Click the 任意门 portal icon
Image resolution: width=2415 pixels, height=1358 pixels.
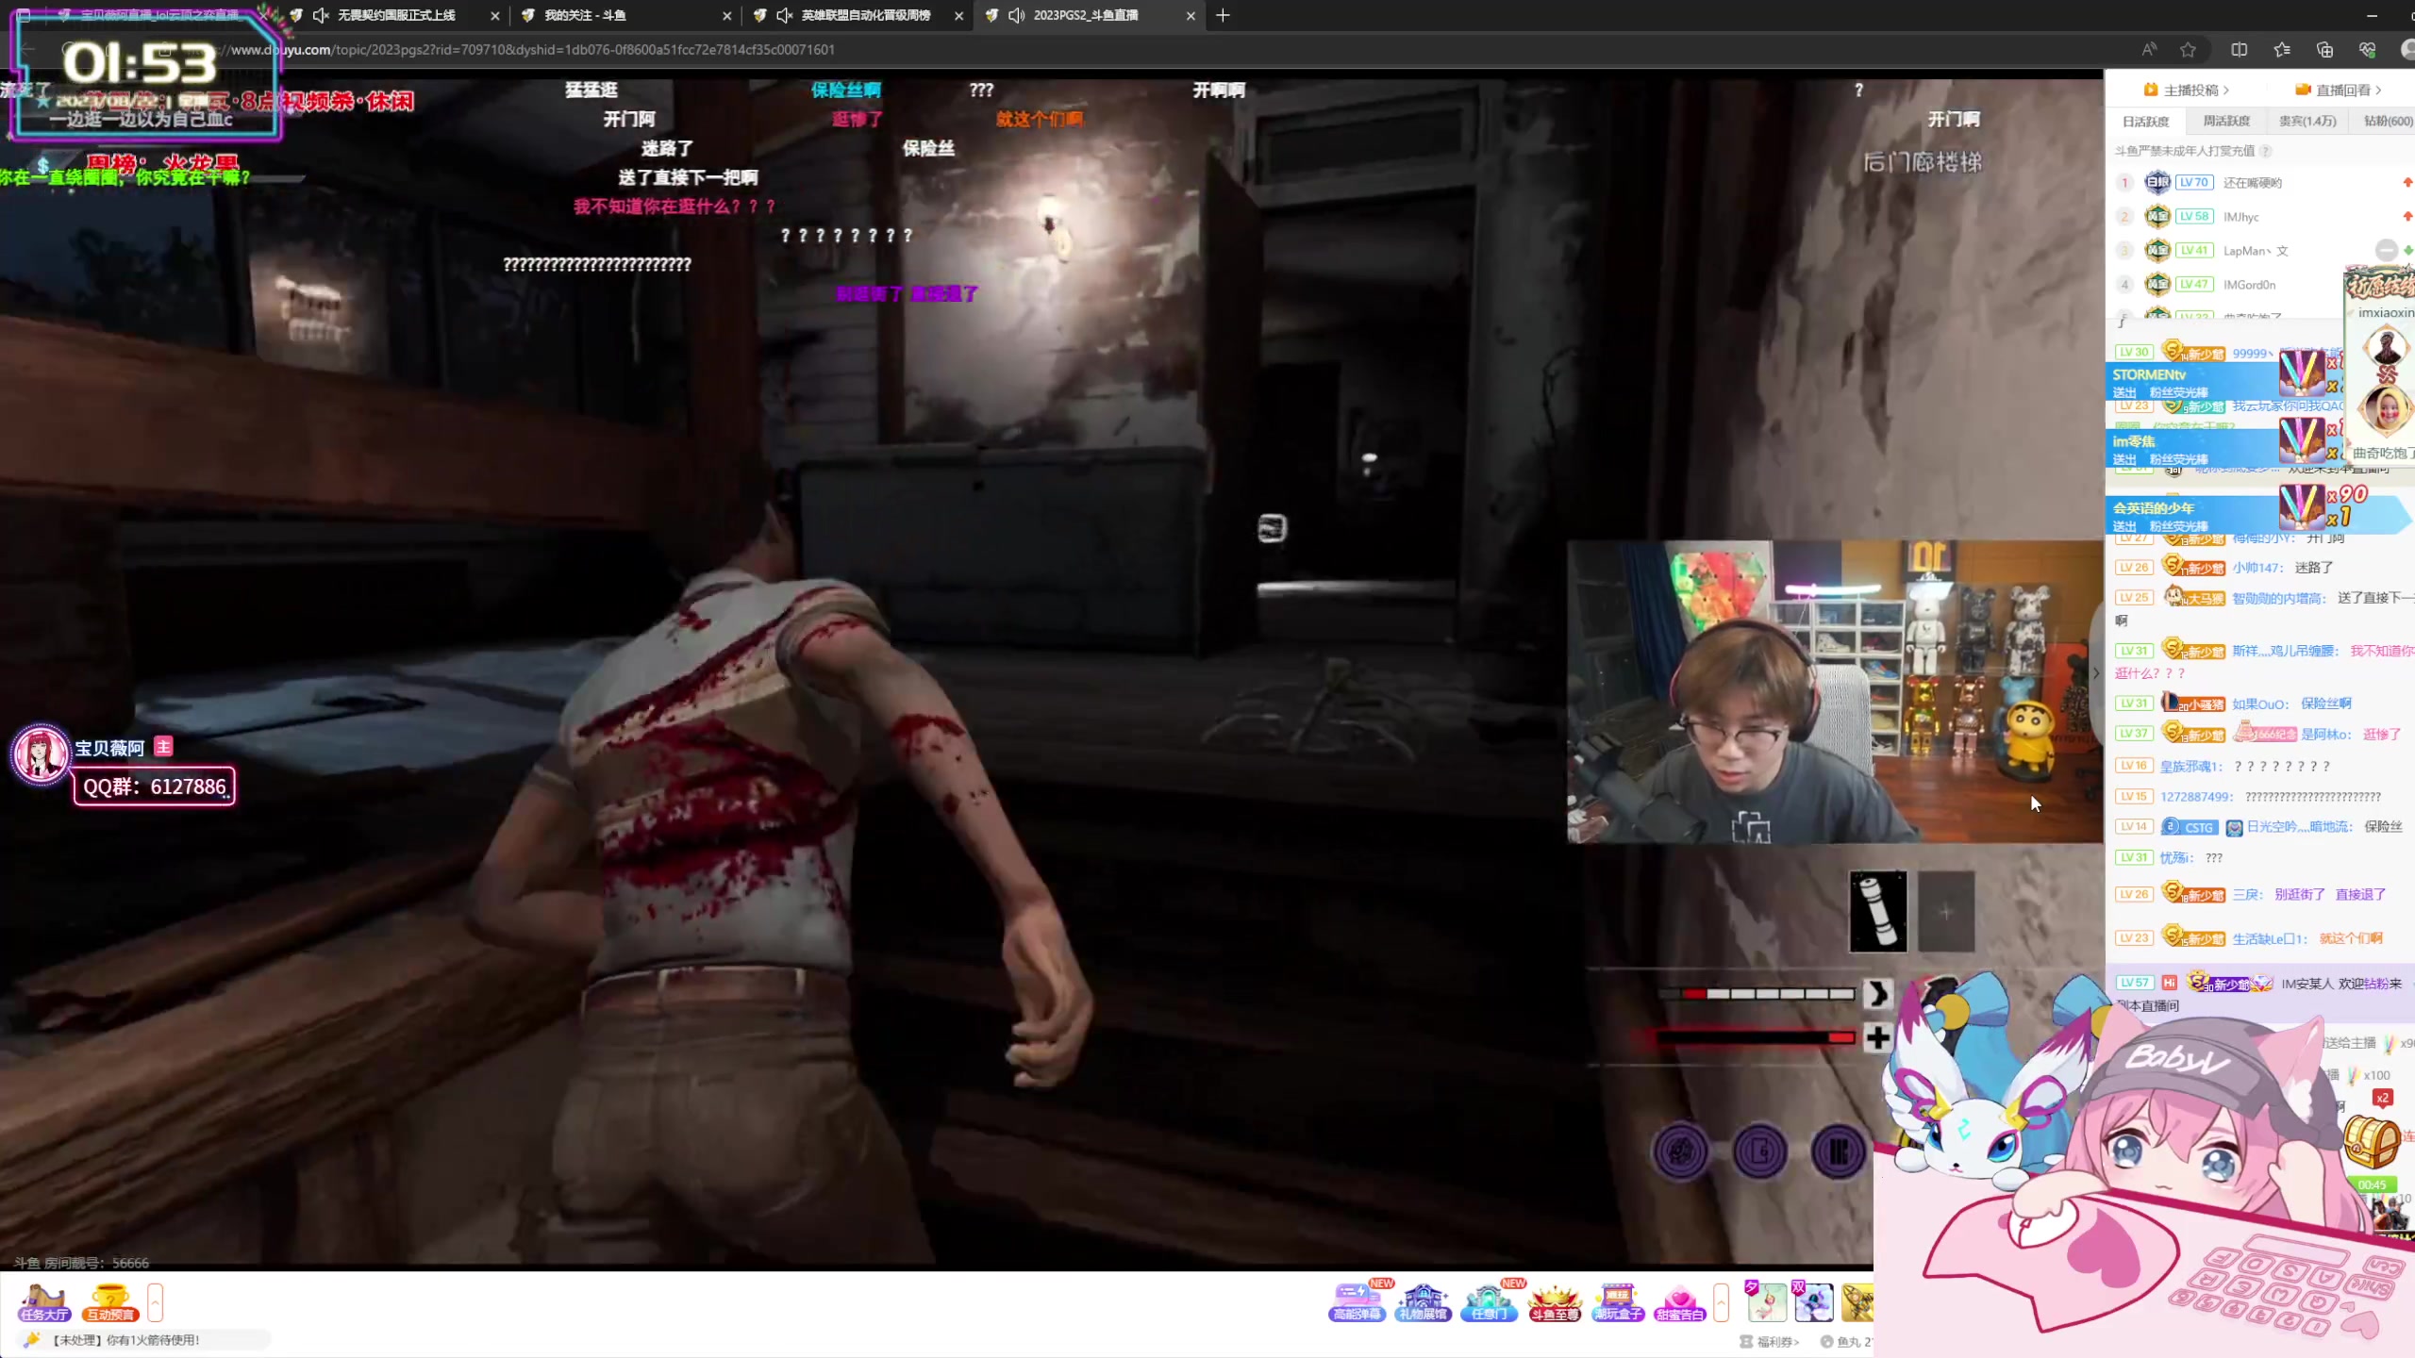(x=1489, y=1302)
